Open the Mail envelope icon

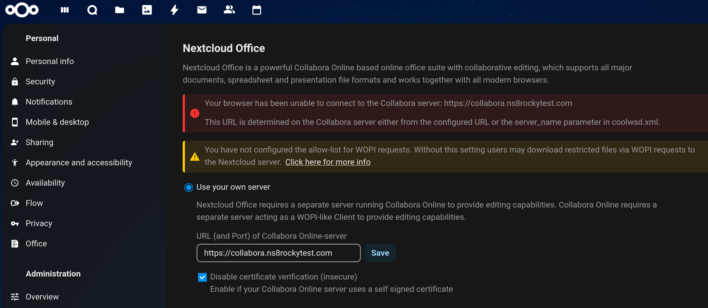pyautogui.click(x=202, y=10)
